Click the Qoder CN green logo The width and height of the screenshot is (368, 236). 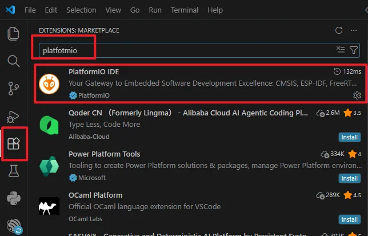(x=49, y=125)
